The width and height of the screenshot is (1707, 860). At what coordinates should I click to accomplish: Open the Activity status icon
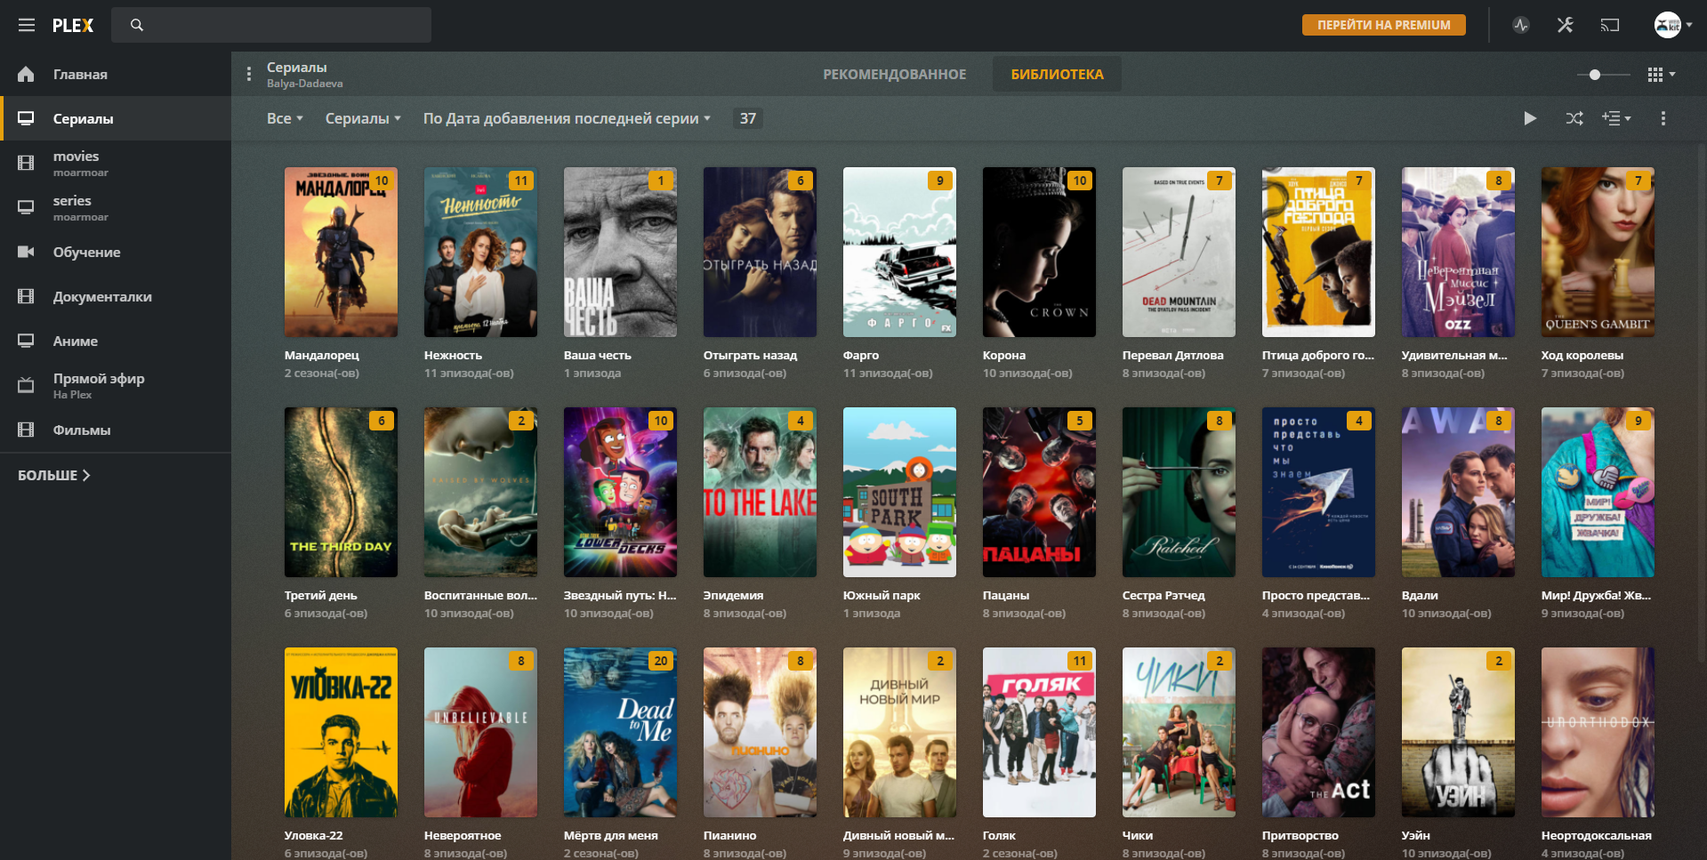coord(1521,25)
